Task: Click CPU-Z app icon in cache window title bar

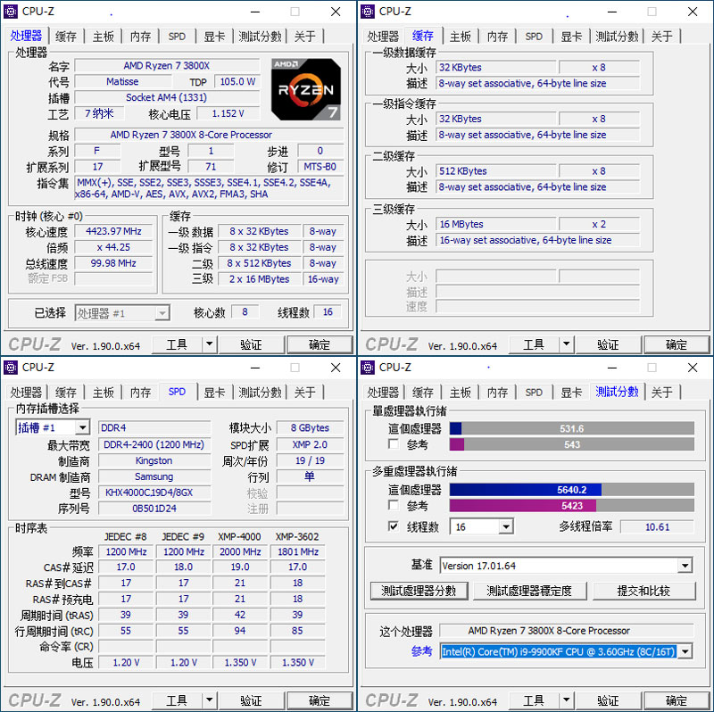Action: [368, 12]
